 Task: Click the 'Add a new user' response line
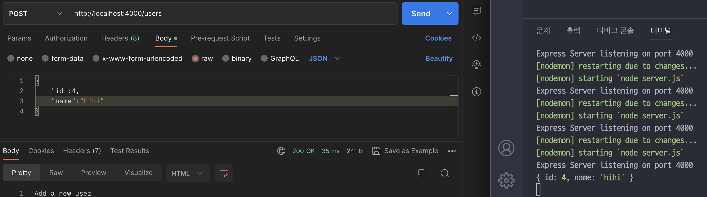click(63, 193)
